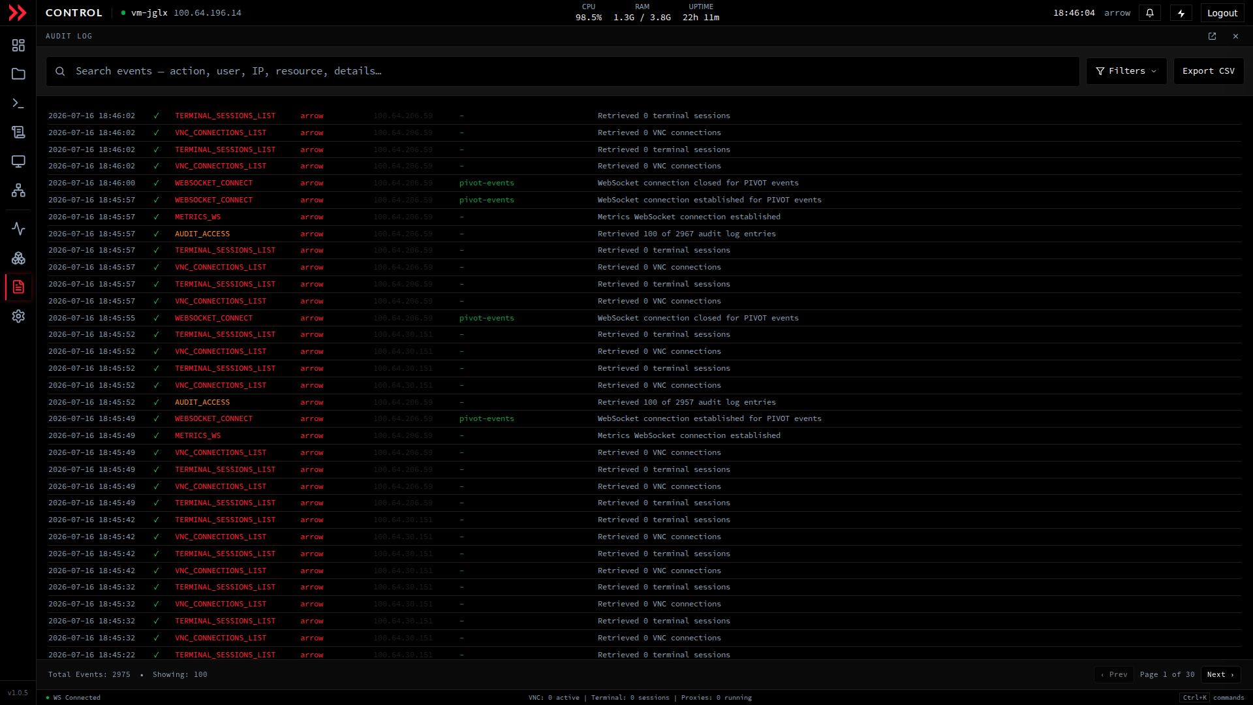
Task: Focus the search events input field
Action: coord(563,71)
